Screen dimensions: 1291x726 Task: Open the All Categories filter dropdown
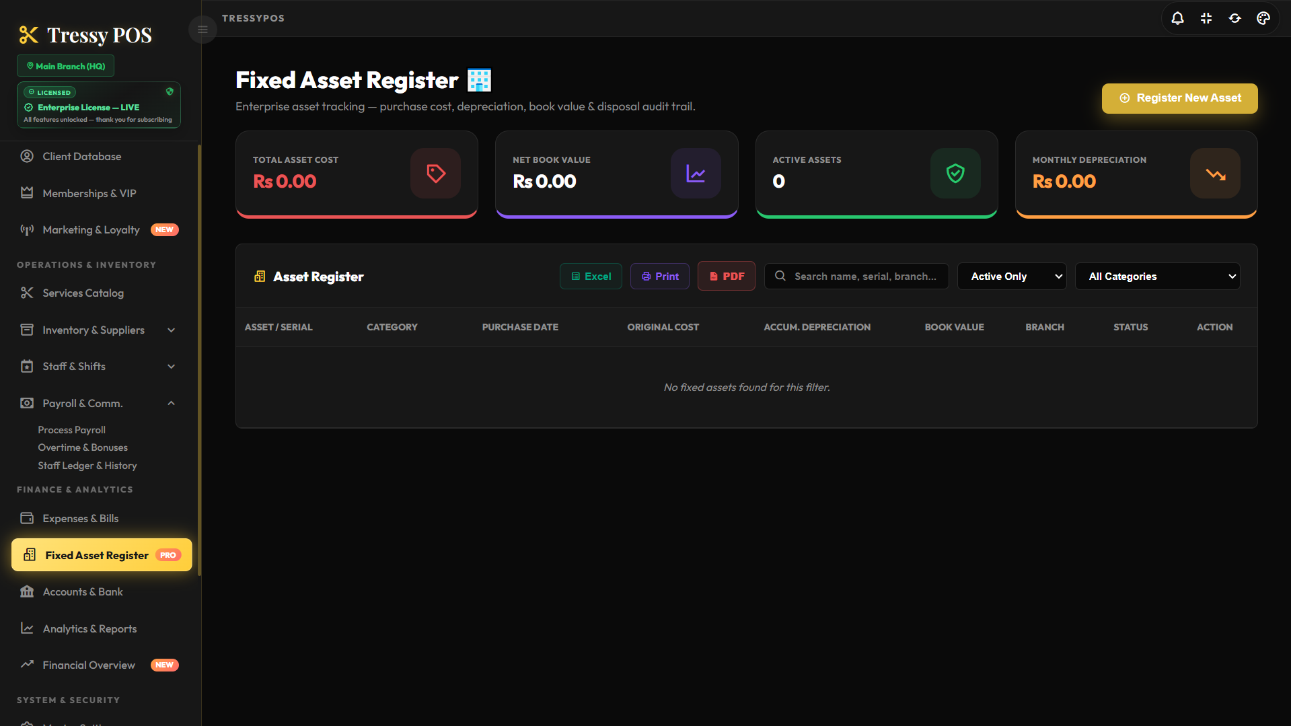point(1157,276)
